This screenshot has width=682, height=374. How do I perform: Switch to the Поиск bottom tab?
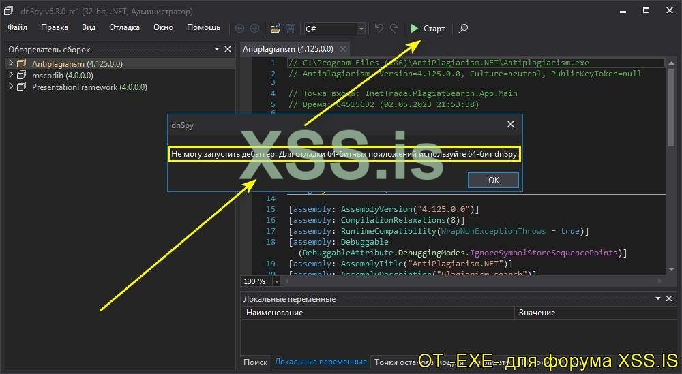tap(255, 362)
